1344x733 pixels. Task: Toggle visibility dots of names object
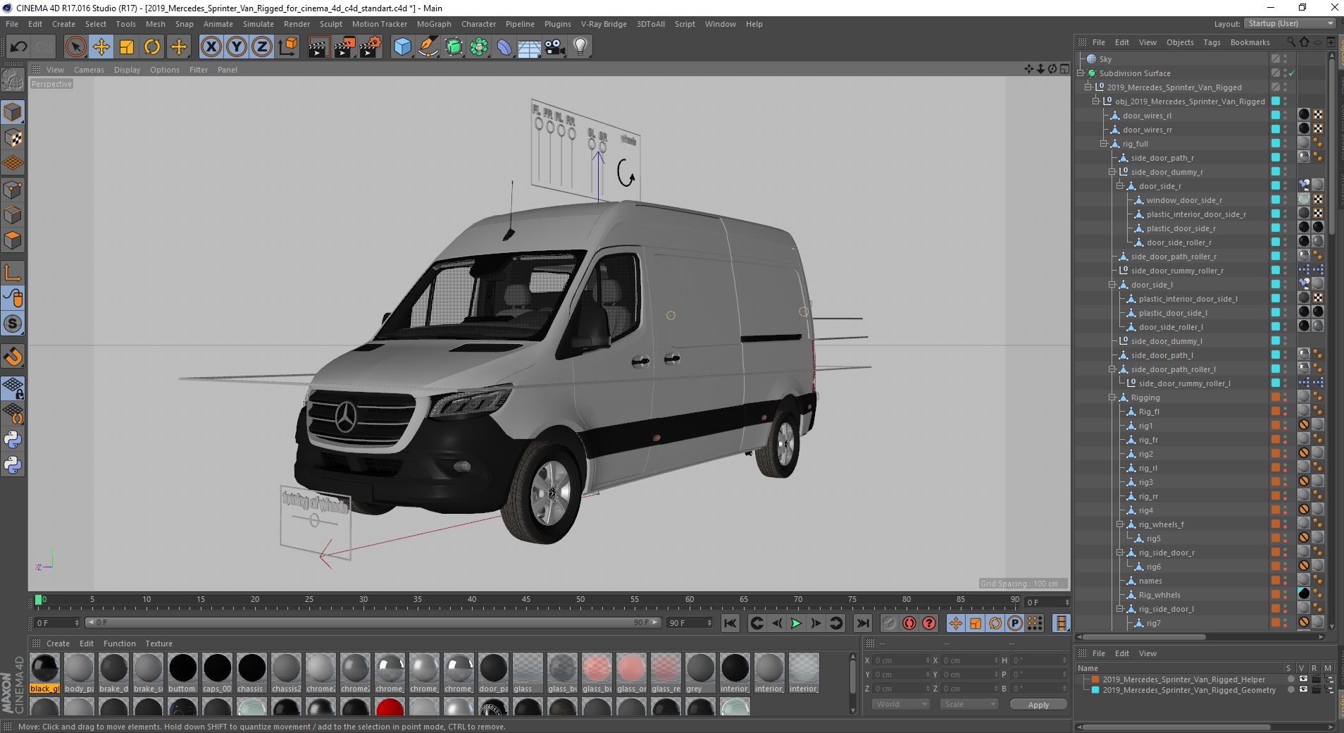click(1286, 581)
